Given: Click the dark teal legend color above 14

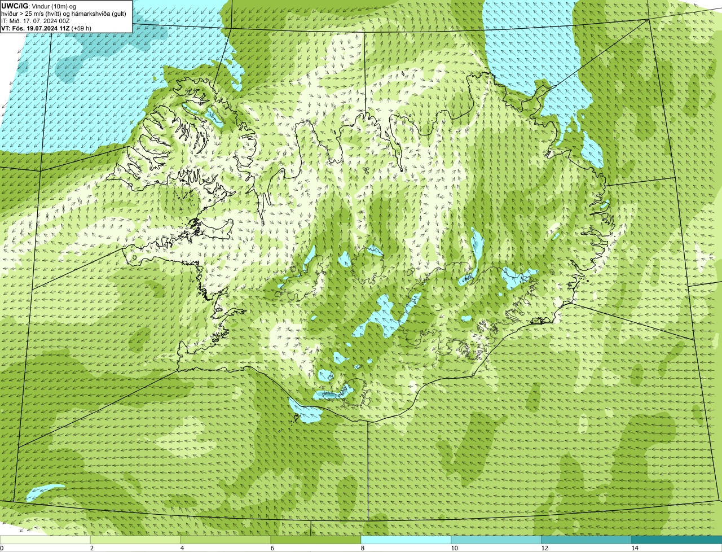Looking at the screenshot, I should point(677,540).
